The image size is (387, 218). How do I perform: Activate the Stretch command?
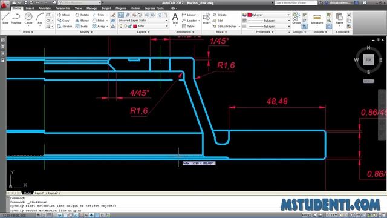[65, 26]
